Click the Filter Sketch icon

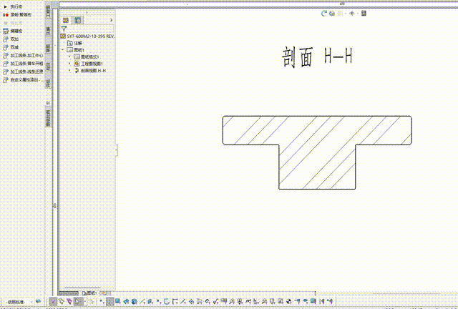[x=167, y=301]
